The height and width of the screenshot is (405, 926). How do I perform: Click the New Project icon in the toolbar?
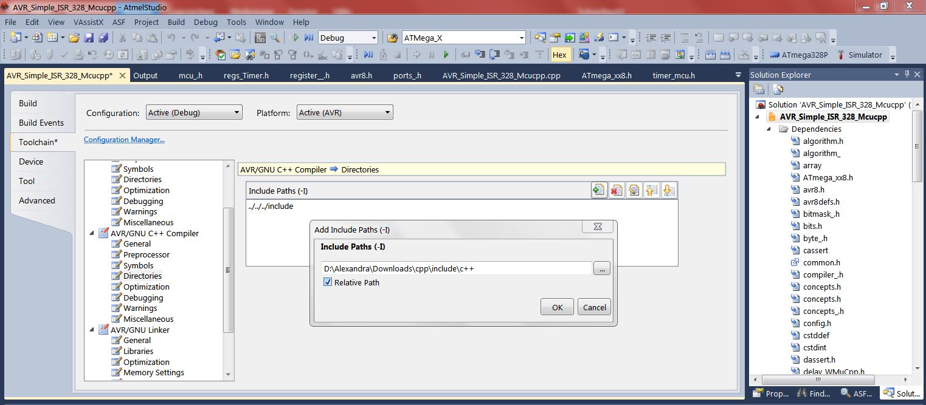click(15, 38)
